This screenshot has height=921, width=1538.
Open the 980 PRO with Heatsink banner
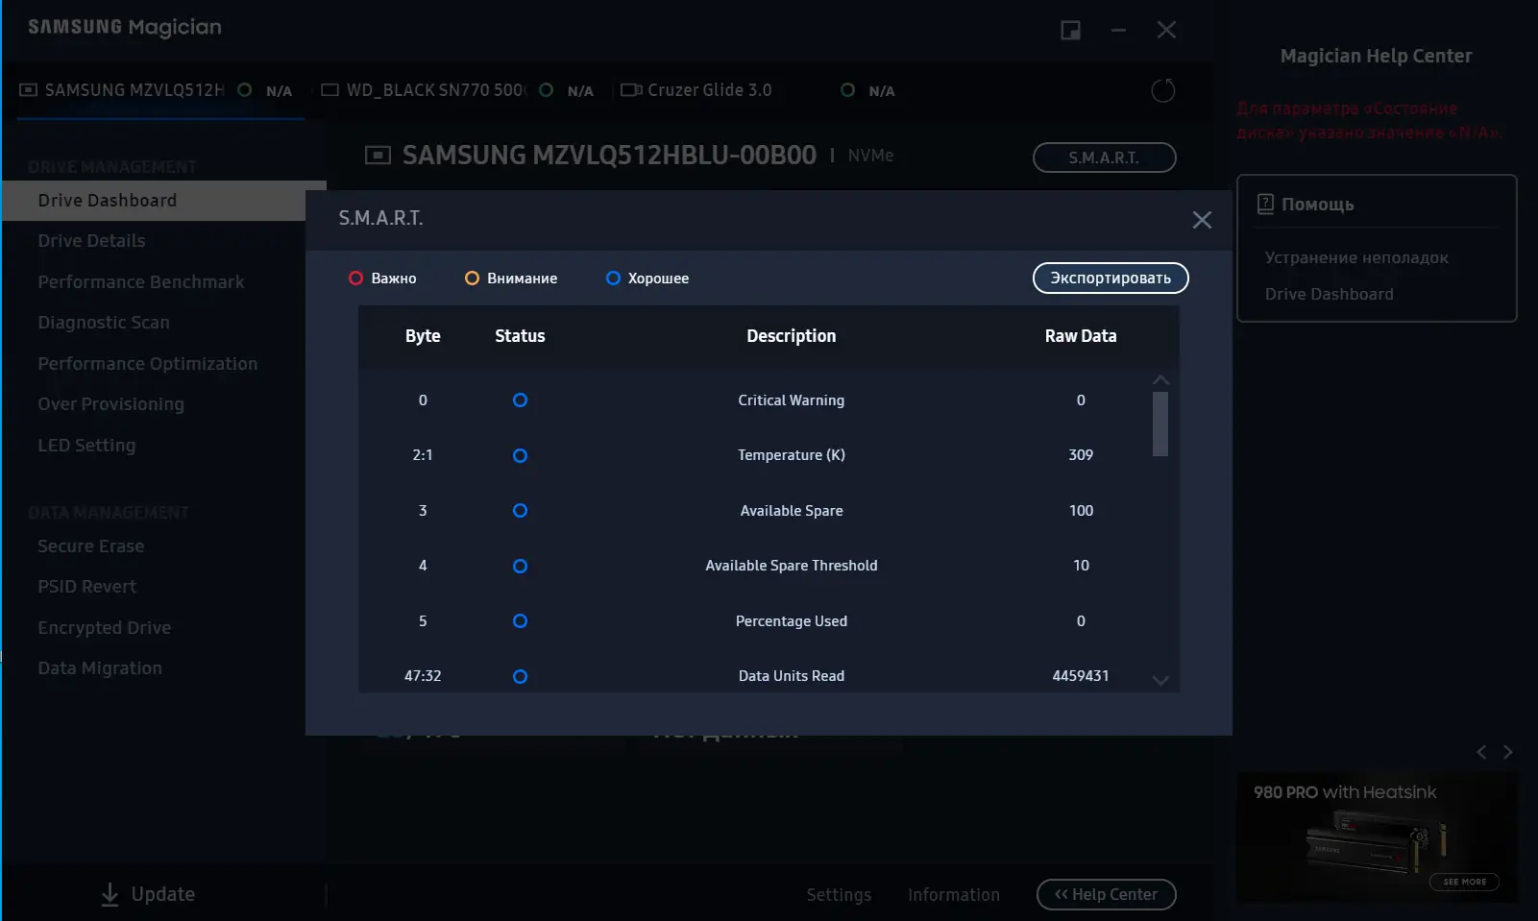1377,837
